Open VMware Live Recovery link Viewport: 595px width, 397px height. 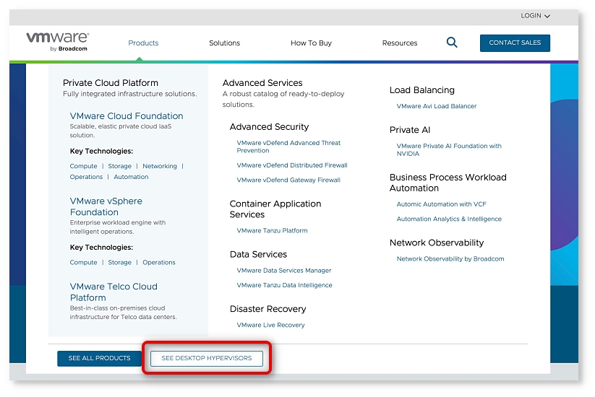270,326
